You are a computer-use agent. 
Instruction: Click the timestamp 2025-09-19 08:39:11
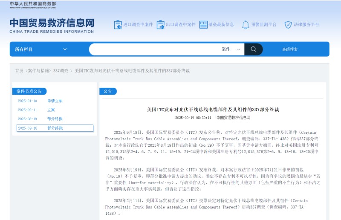point(193,118)
